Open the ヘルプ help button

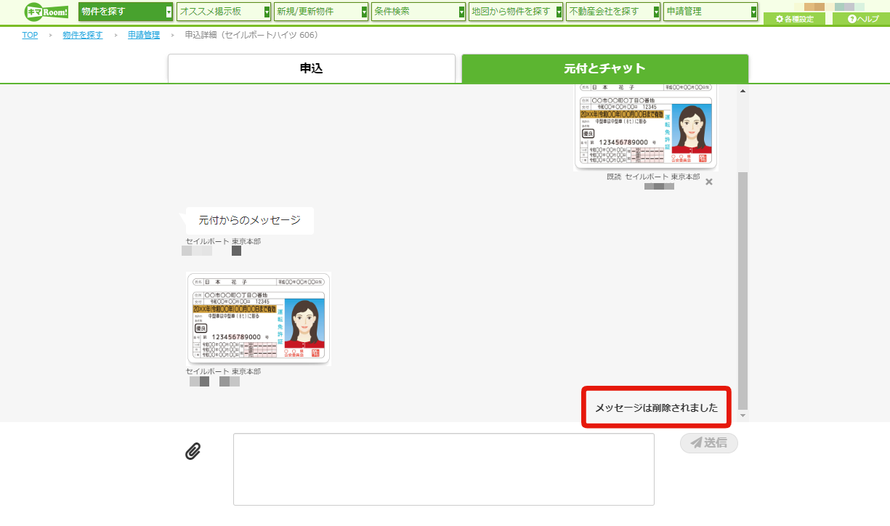coord(862,19)
